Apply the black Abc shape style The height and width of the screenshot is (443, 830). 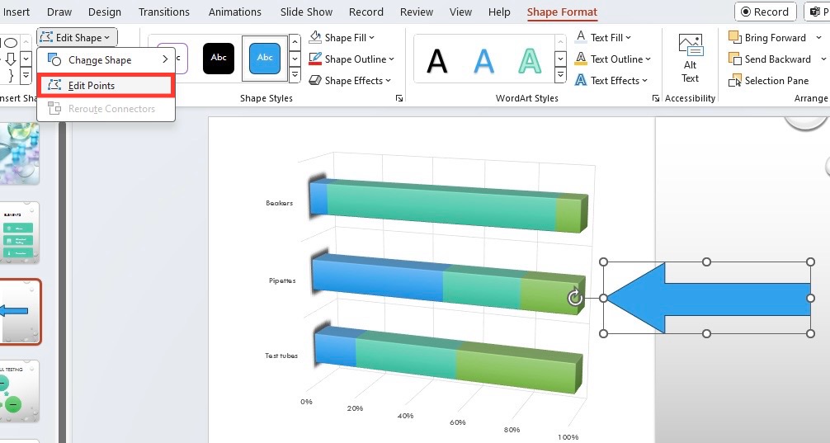pos(219,59)
